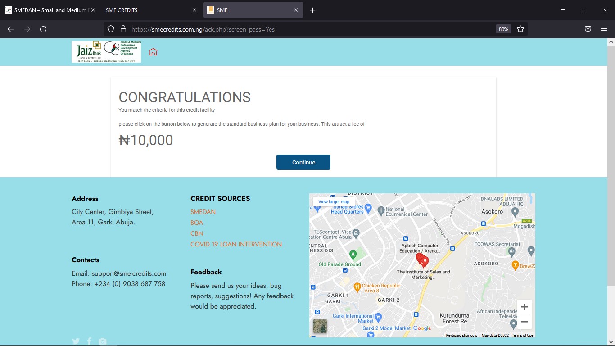Click the Google logo on the map
Screen dimensions: 615x346
pyautogui.click(x=422, y=328)
